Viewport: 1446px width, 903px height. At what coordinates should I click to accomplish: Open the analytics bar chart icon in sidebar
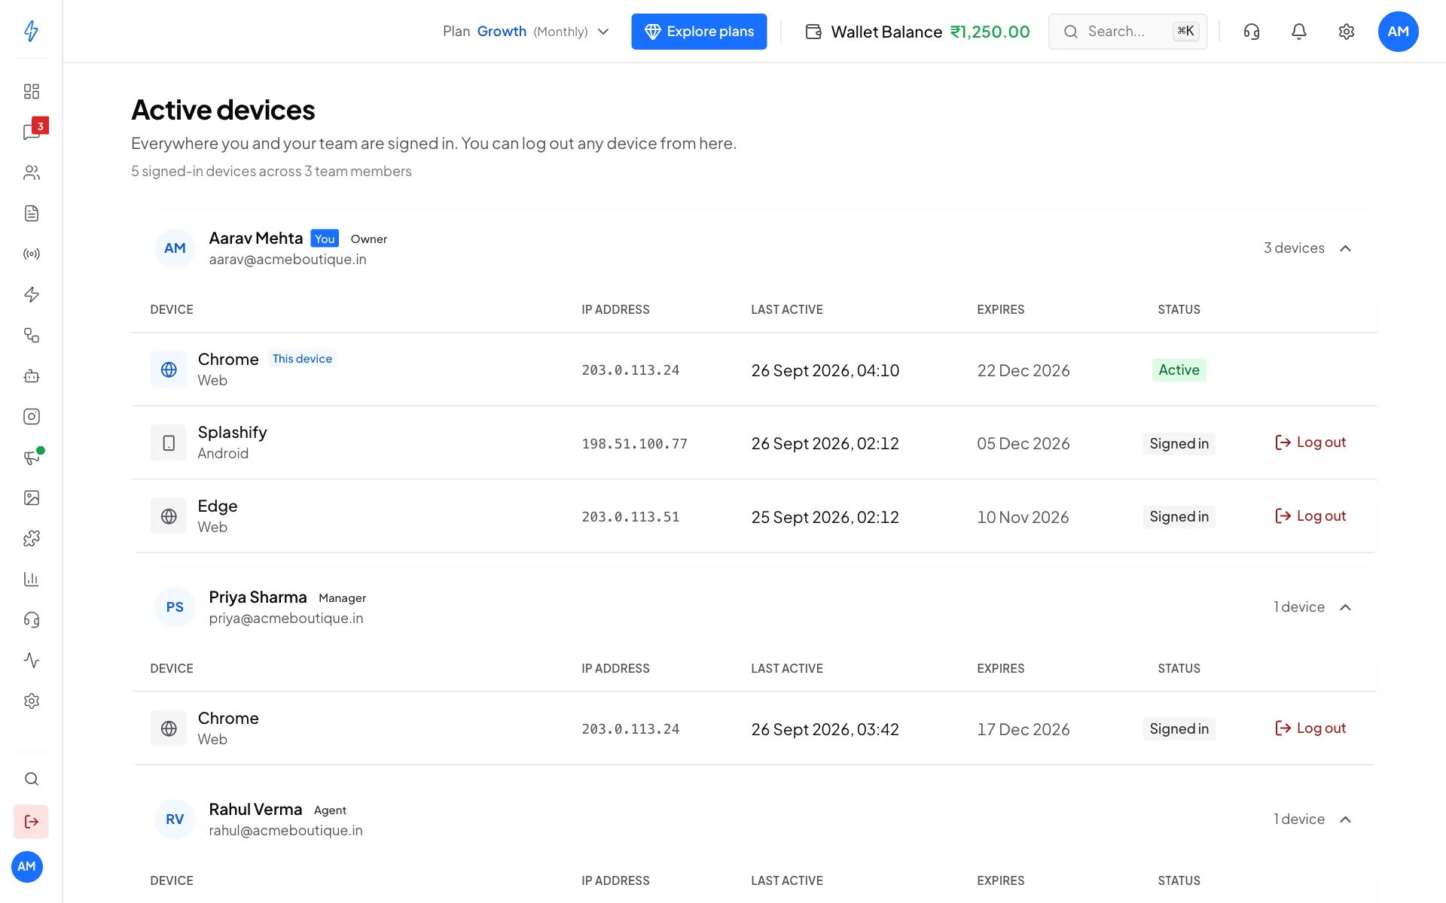pyautogui.click(x=31, y=579)
